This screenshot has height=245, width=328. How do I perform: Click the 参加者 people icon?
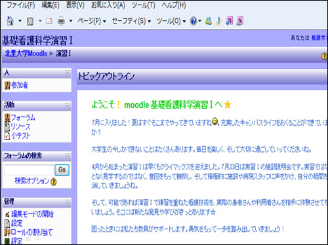point(7,86)
